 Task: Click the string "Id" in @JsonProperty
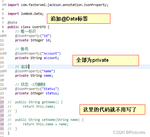(46, 36)
